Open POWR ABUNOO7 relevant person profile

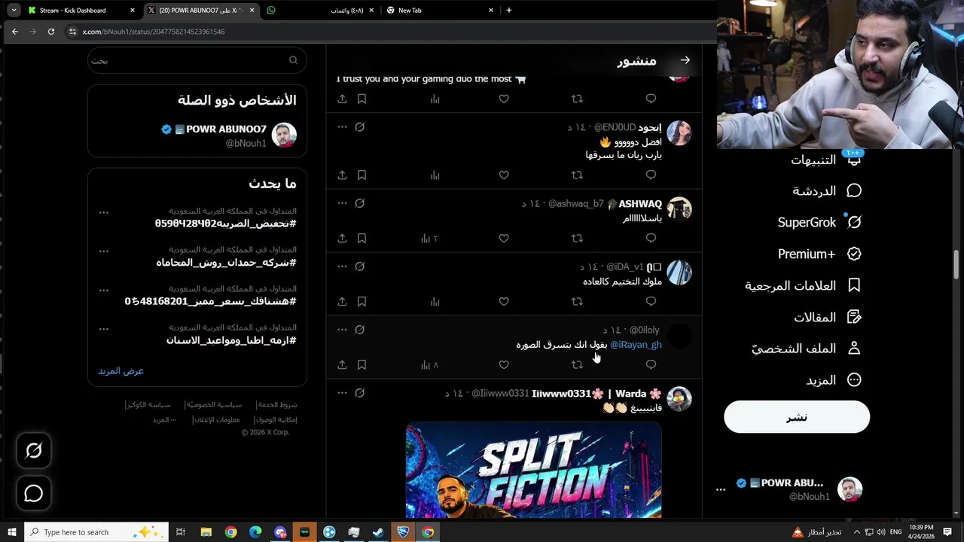(x=197, y=136)
